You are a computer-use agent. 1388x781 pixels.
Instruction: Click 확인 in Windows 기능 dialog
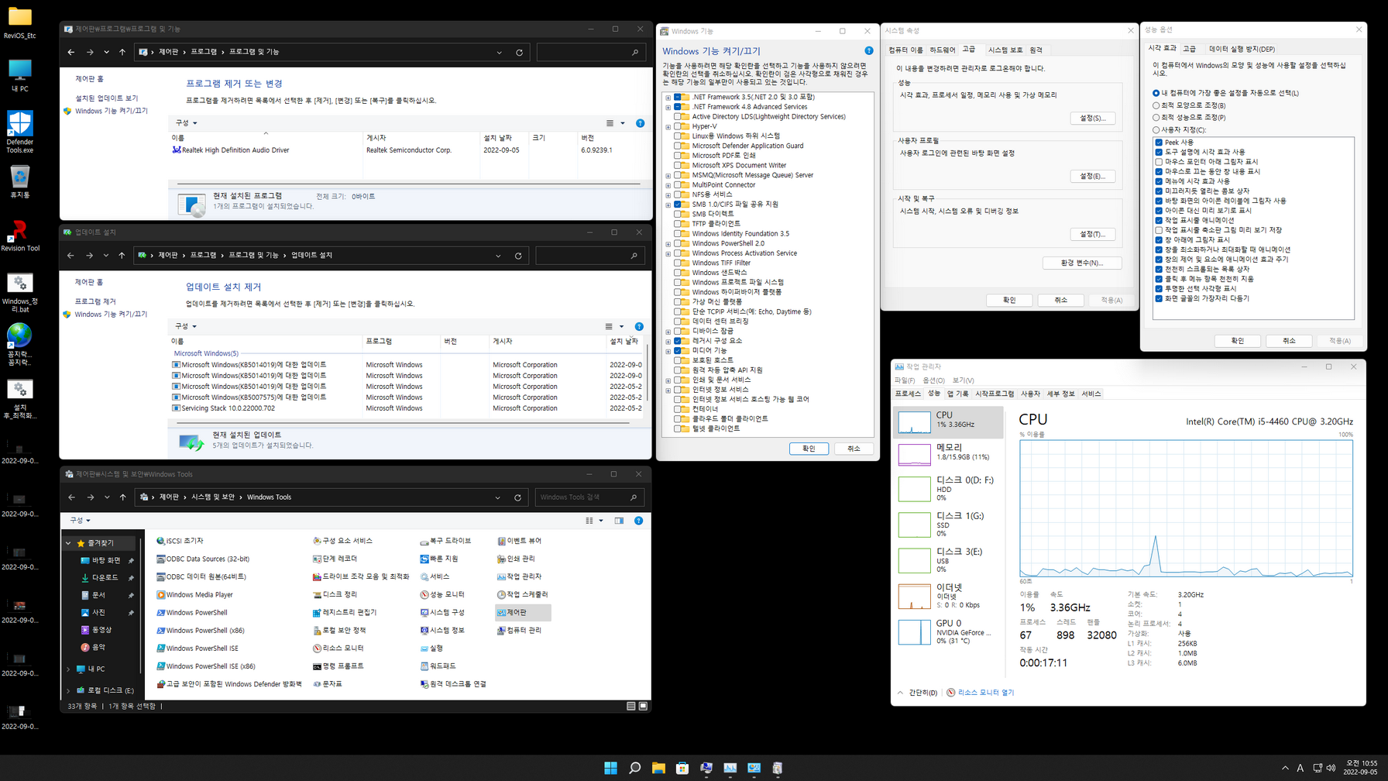click(809, 449)
